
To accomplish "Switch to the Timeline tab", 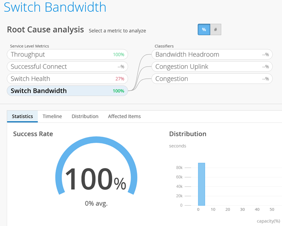I will (52, 116).
